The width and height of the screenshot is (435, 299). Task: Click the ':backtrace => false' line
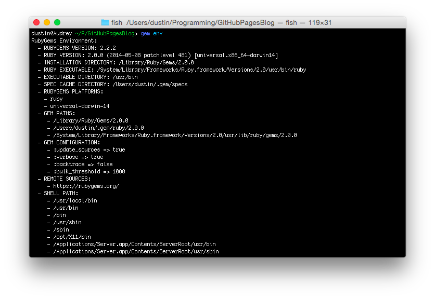tap(80, 164)
